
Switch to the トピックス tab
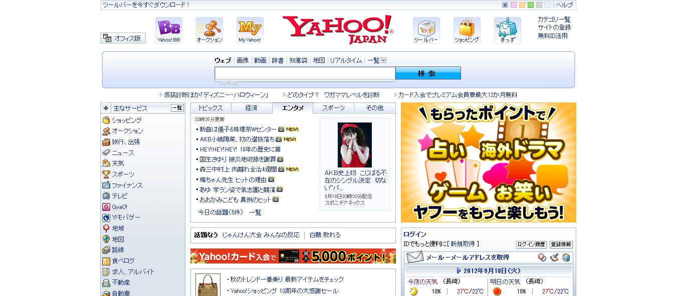click(x=210, y=108)
